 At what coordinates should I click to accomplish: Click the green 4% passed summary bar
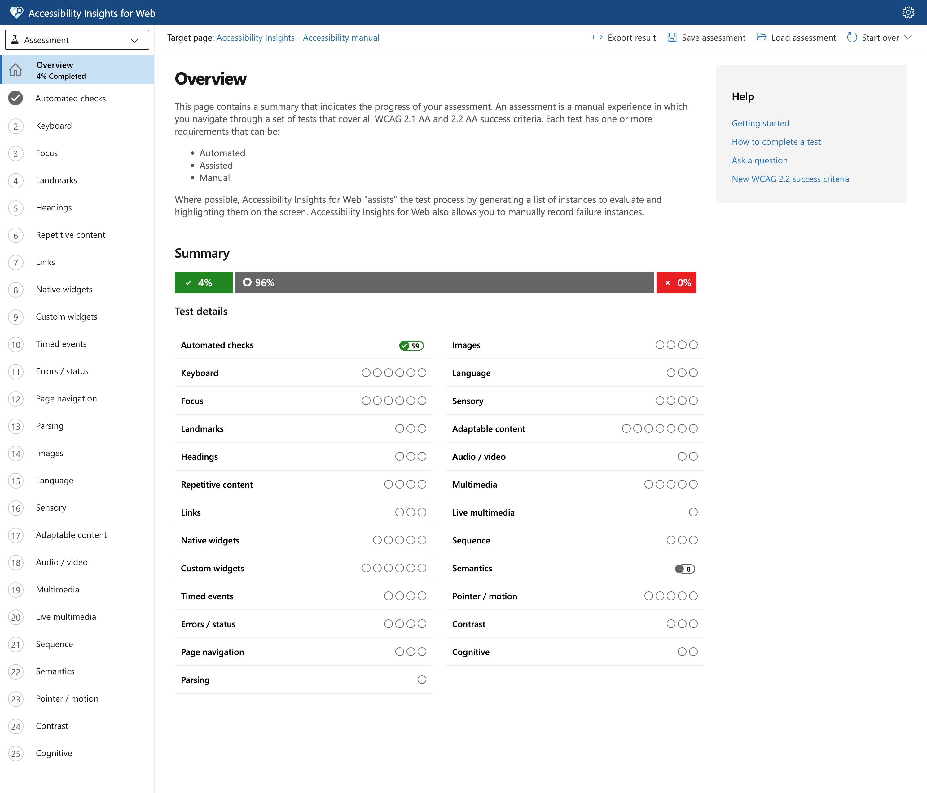pyautogui.click(x=204, y=282)
